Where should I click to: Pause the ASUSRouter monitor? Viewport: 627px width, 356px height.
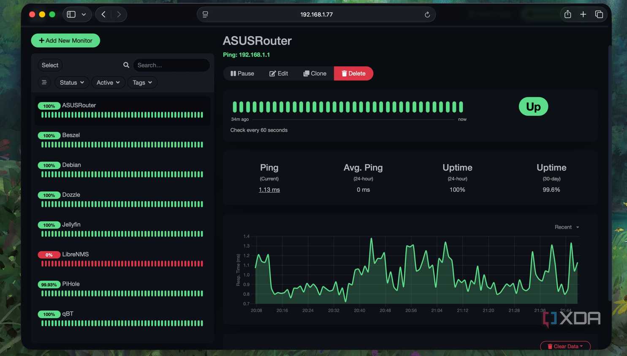tap(242, 73)
